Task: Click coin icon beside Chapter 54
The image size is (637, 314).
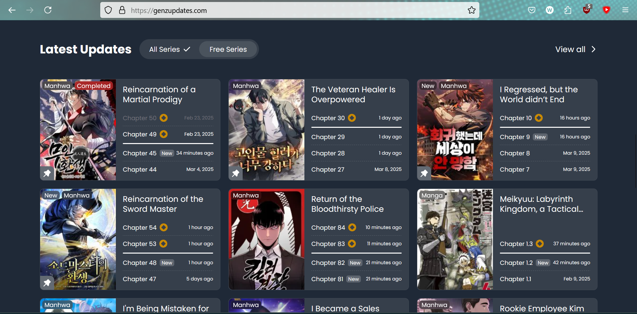Action: pos(164,227)
